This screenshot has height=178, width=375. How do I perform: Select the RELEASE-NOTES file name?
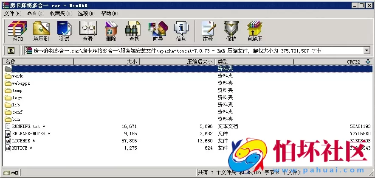point(31,133)
